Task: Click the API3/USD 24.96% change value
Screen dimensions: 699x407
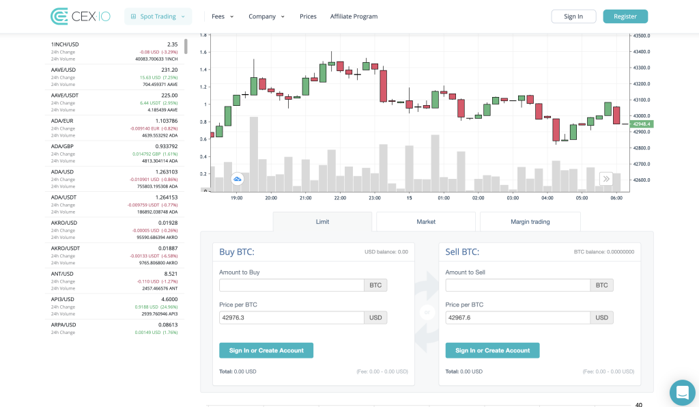Action: pos(169,307)
